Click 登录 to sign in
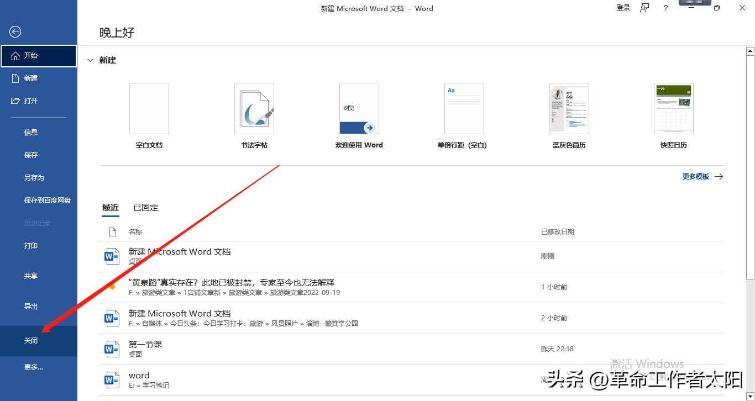This screenshot has height=401, width=755. [623, 8]
